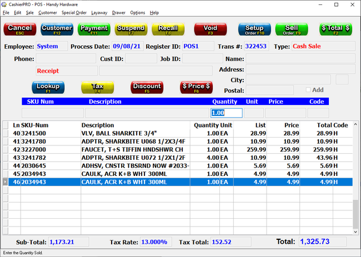This screenshot has width=361, height=257.
Task: Select row 41 ADPTR, SHARKBITE U068
Action: click(180, 142)
